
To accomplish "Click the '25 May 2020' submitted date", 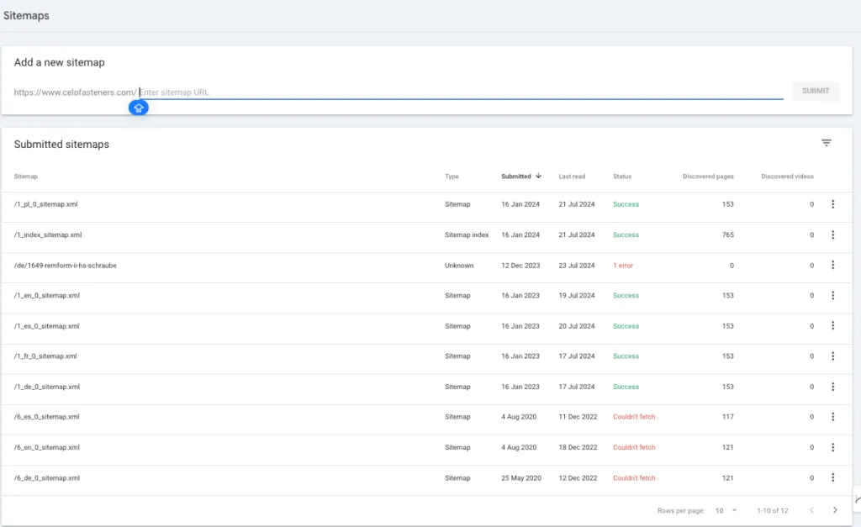I will 520,478.
